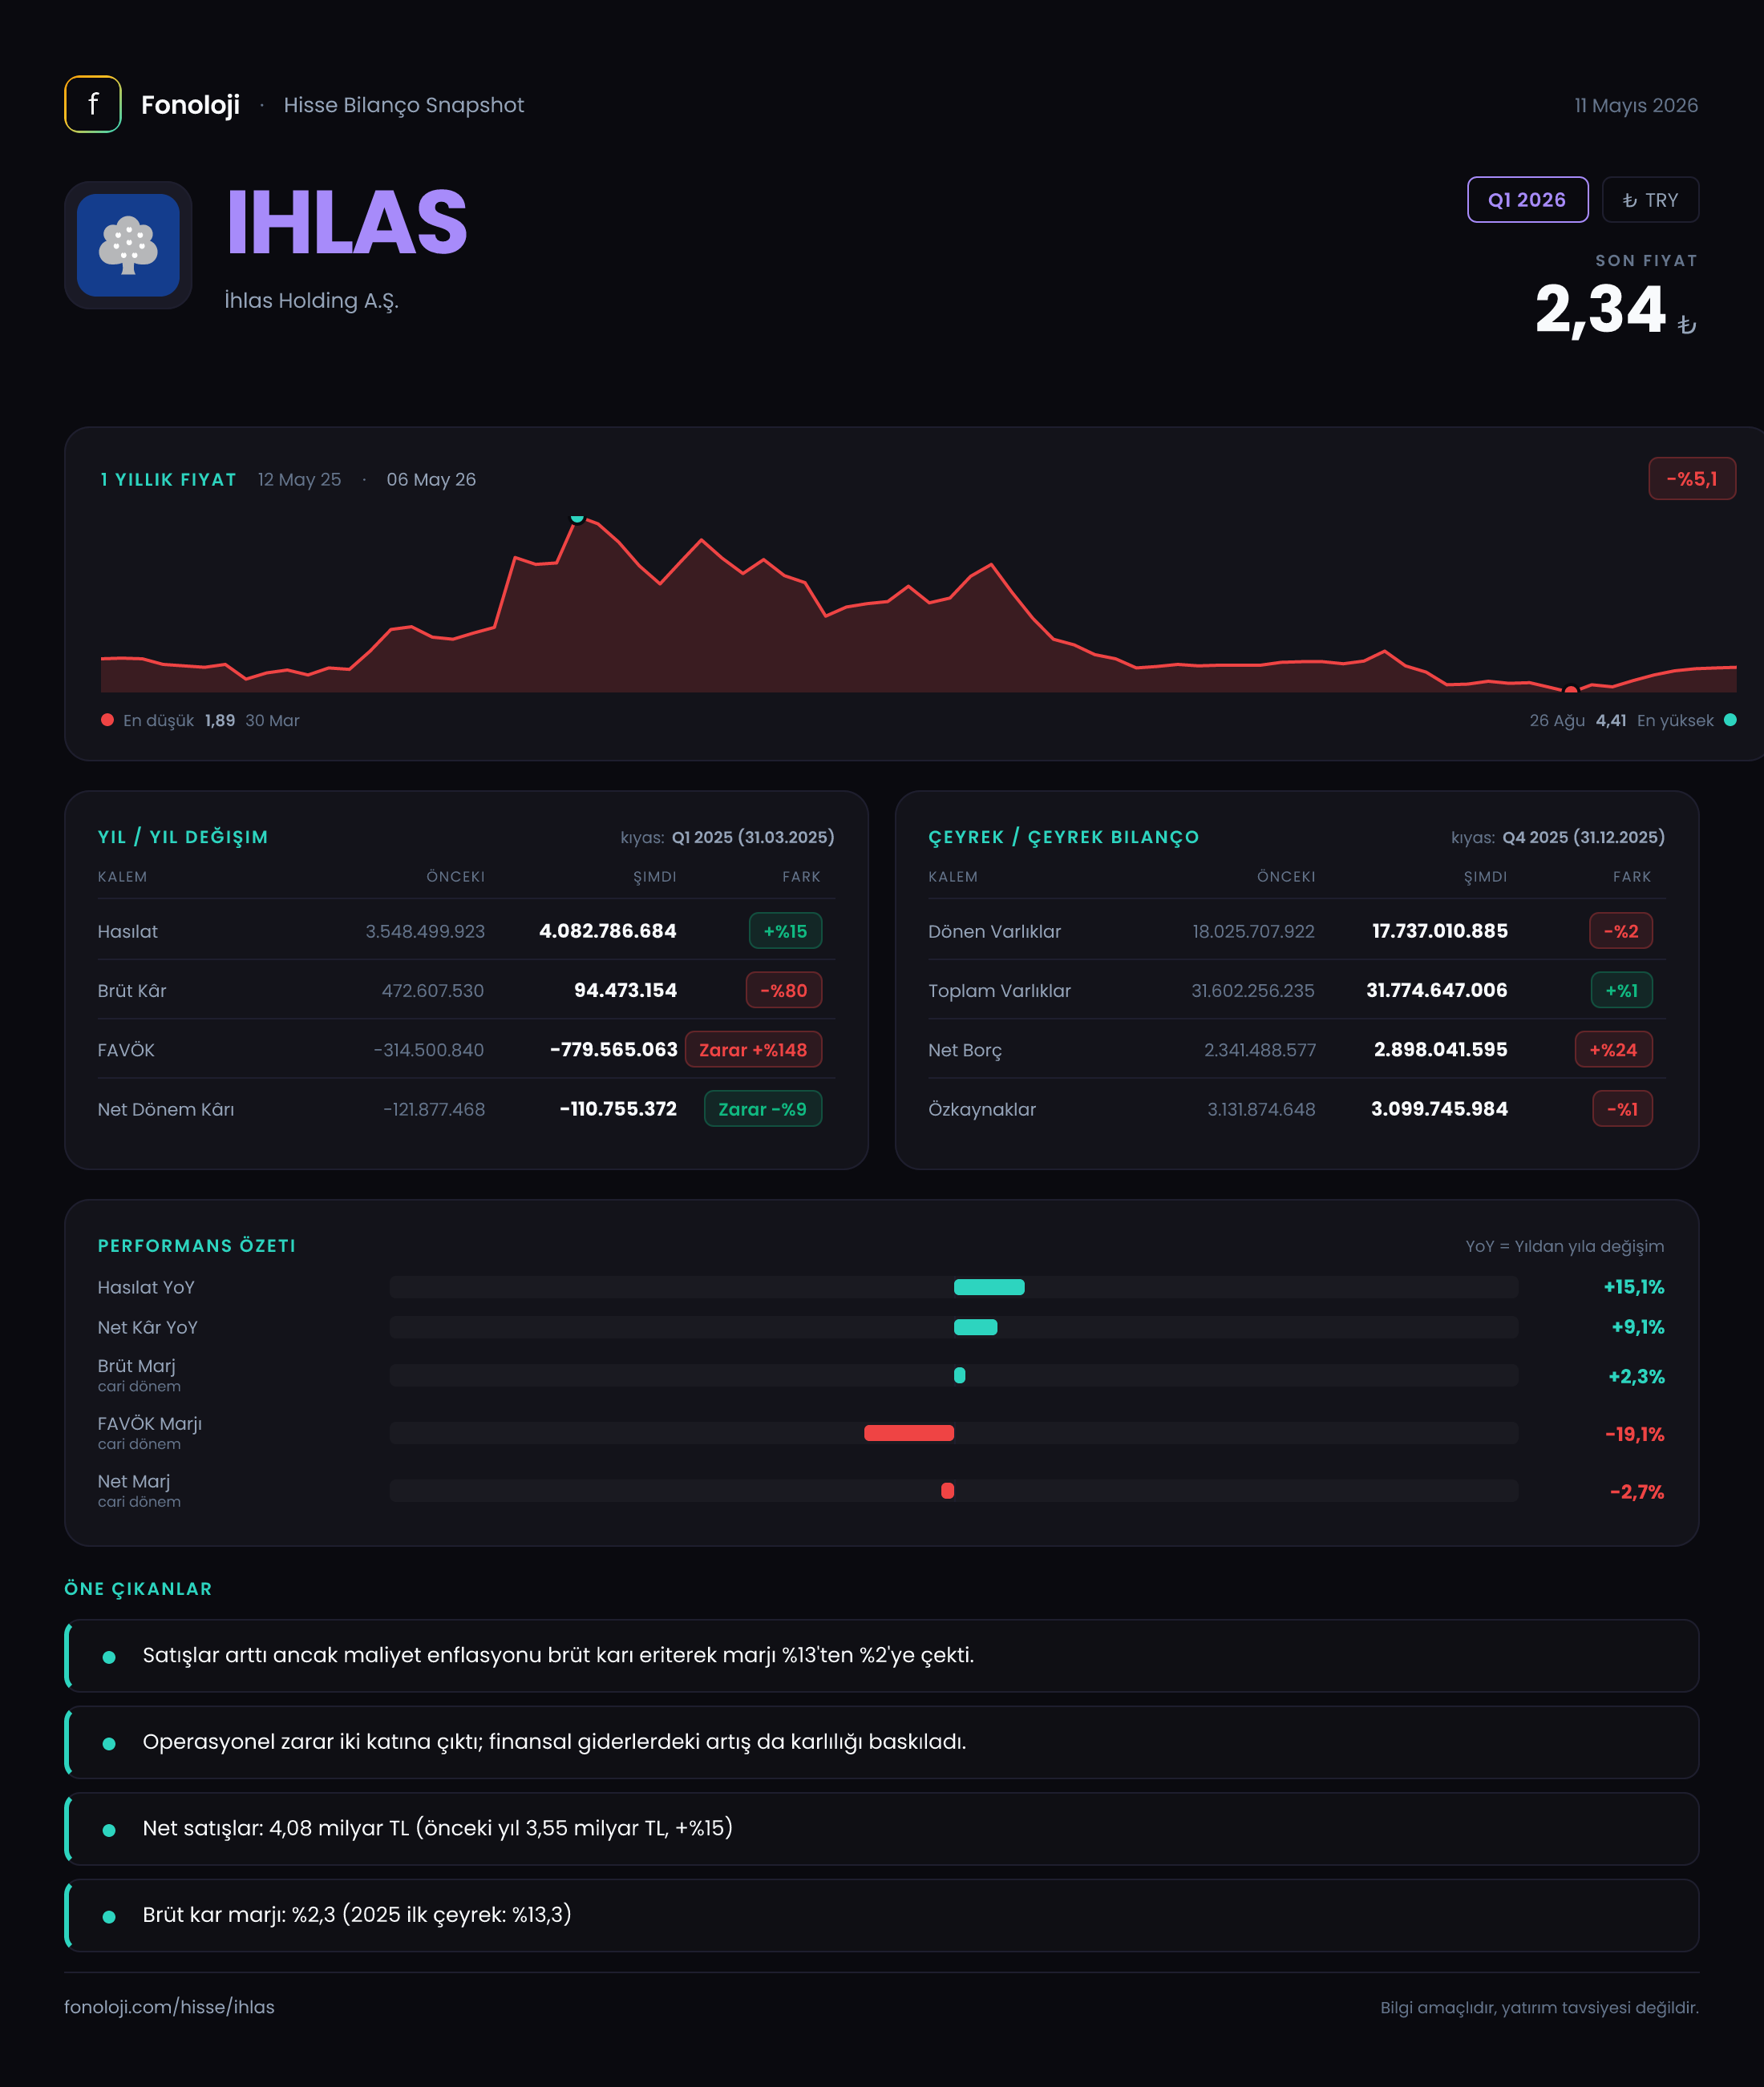Click the Fonoloji 'f' logo icon
The height and width of the screenshot is (2087, 1764).
pyautogui.click(x=93, y=104)
